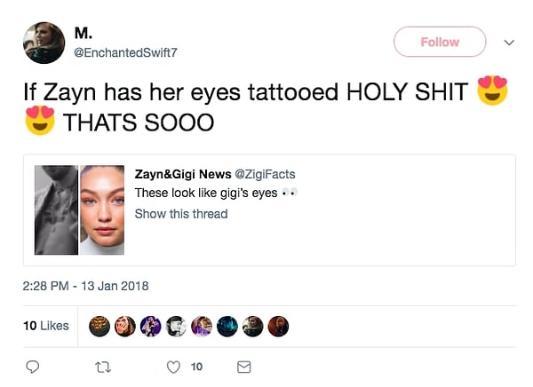Viewport: 533px width, 387px height.
Task: Click the 2:28 PM - 13 Jan 2018 timestamp
Action: tap(86, 286)
